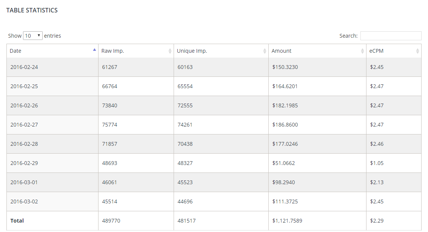This screenshot has height=232, width=428.
Task: Sort by Amount column header
Action: coord(282,51)
